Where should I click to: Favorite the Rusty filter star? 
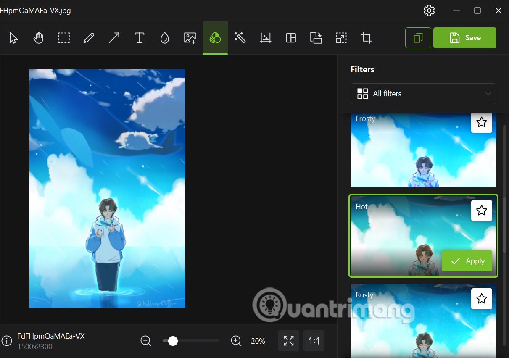click(x=482, y=299)
